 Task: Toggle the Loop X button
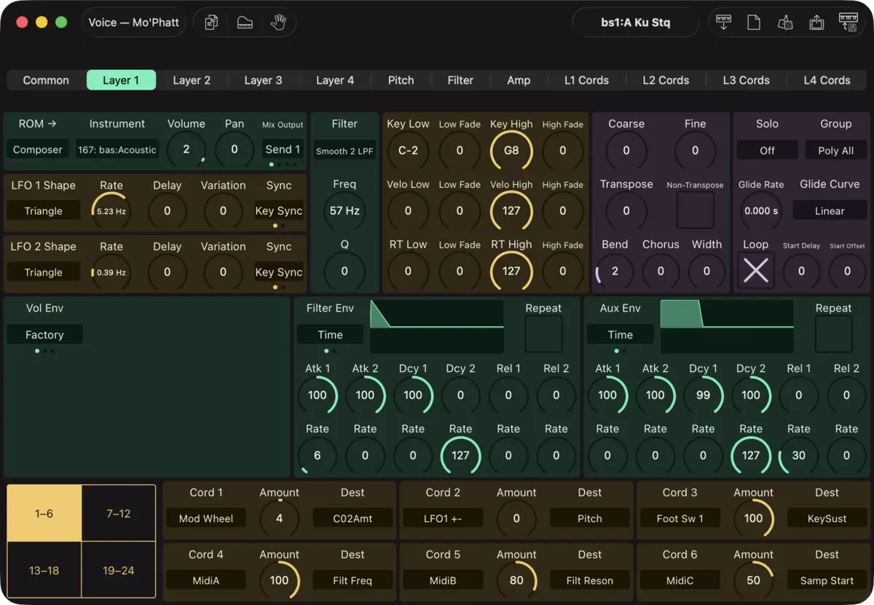[756, 271]
